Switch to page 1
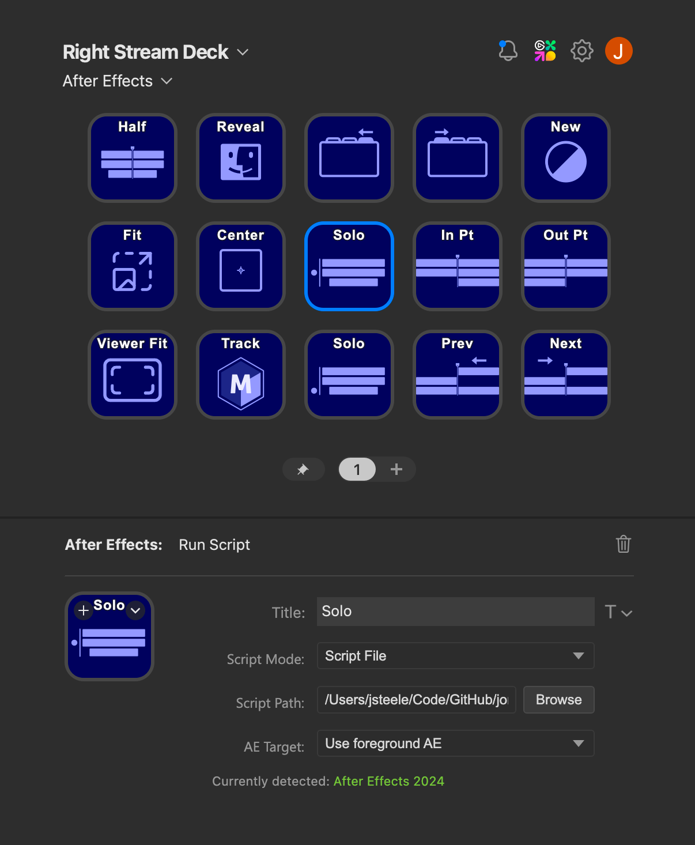The image size is (695, 845). (x=357, y=469)
